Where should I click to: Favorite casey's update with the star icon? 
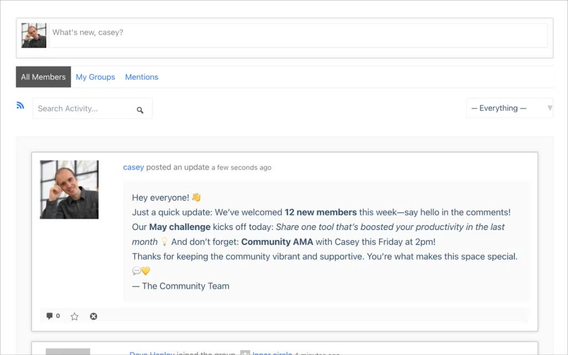(74, 316)
